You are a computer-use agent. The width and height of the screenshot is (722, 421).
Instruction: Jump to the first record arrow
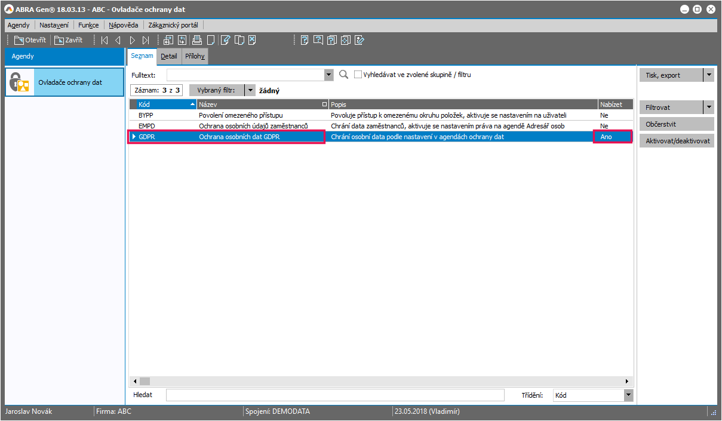(x=105, y=41)
